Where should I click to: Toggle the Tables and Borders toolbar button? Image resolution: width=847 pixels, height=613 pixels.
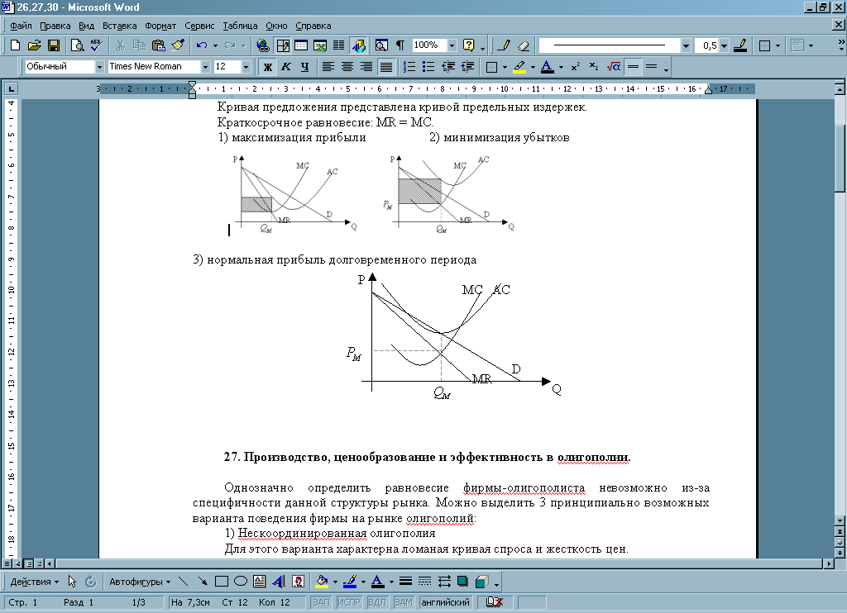point(282,45)
